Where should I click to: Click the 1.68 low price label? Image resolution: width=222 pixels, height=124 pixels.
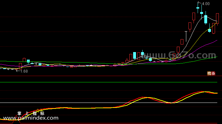pyautogui.click(x=24, y=71)
